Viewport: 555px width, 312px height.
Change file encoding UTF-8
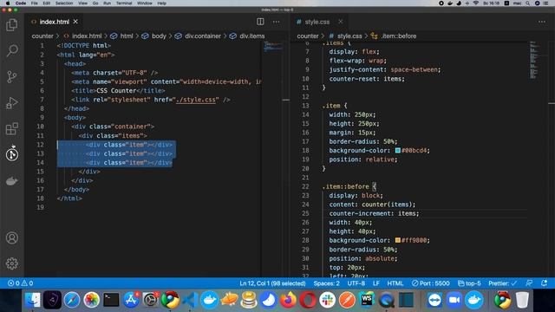click(x=356, y=283)
